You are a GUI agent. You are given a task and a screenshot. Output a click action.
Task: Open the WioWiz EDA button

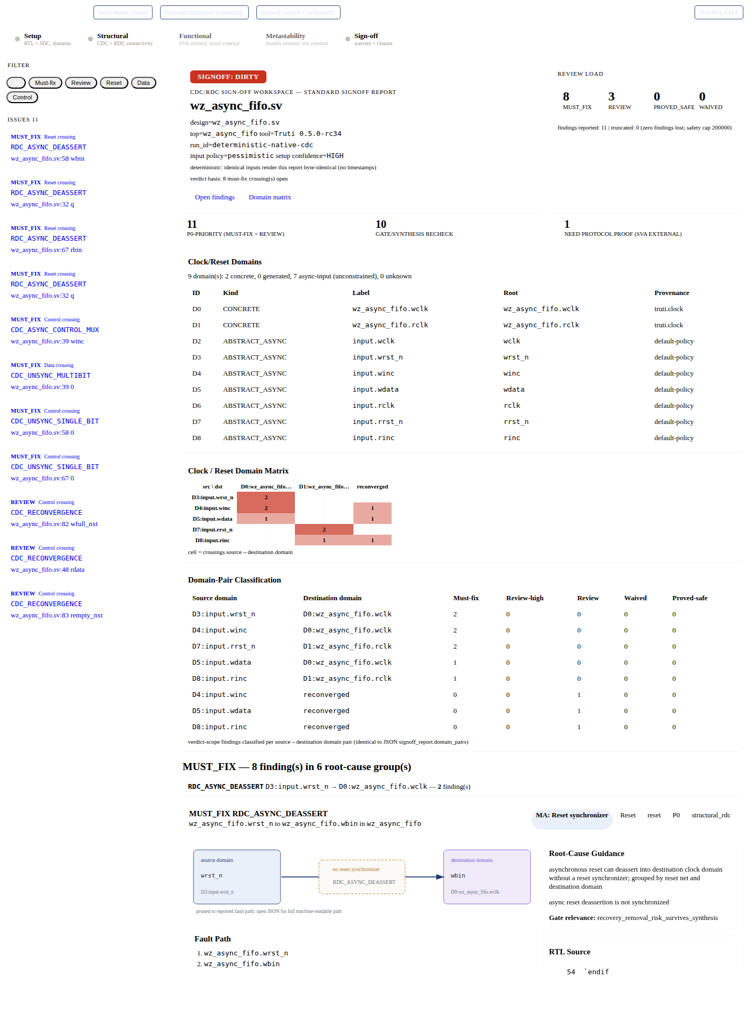pyautogui.click(x=719, y=12)
